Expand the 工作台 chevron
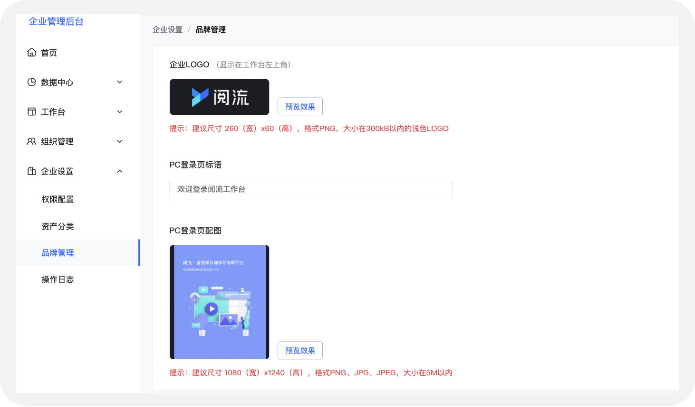 tap(120, 112)
